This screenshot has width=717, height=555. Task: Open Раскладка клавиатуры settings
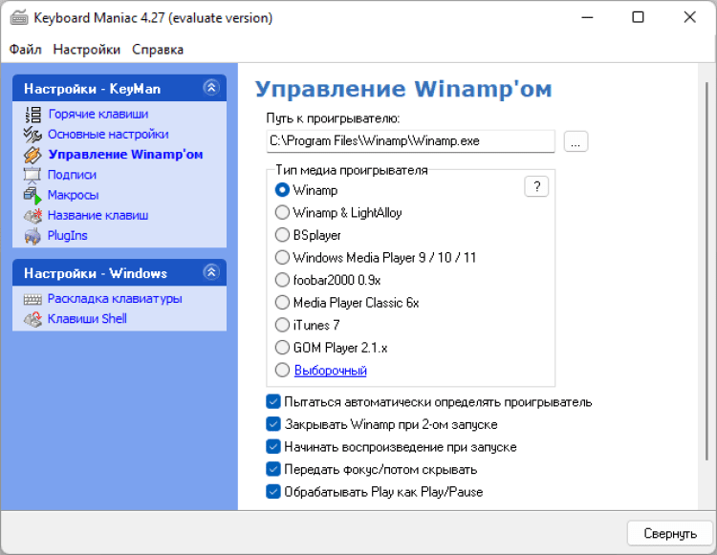click(x=115, y=299)
